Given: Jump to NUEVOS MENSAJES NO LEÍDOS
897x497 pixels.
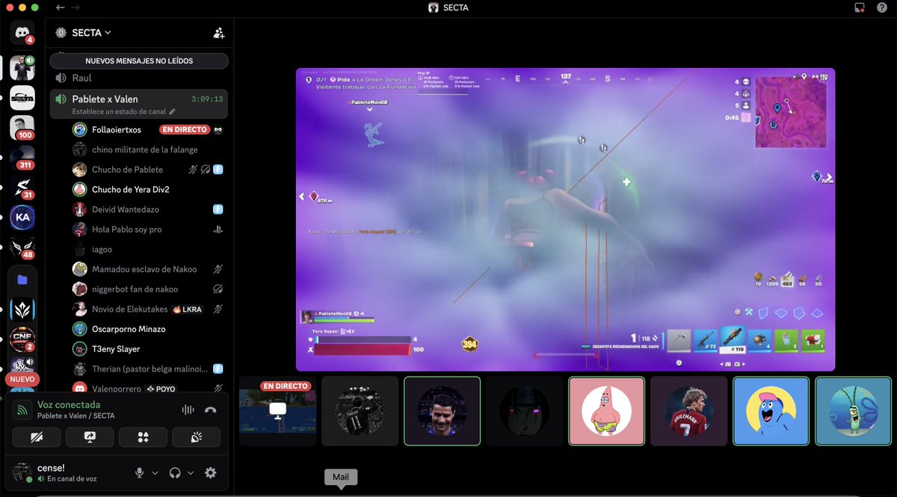Looking at the screenshot, I should 139,61.
